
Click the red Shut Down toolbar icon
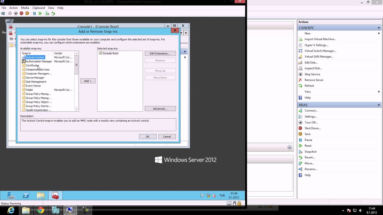[x=21, y=13]
